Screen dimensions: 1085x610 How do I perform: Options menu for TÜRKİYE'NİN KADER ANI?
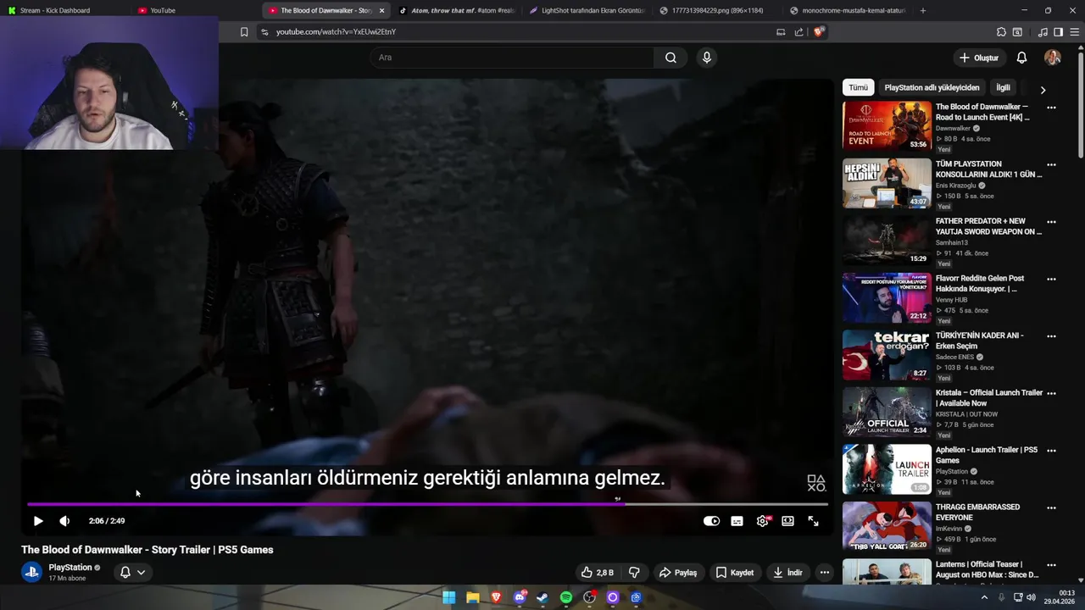(x=1051, y=336)
